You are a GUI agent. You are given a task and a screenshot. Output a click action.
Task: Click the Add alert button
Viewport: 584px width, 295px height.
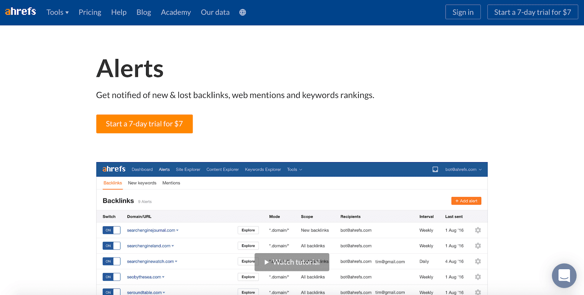click(x=466, y=201)
